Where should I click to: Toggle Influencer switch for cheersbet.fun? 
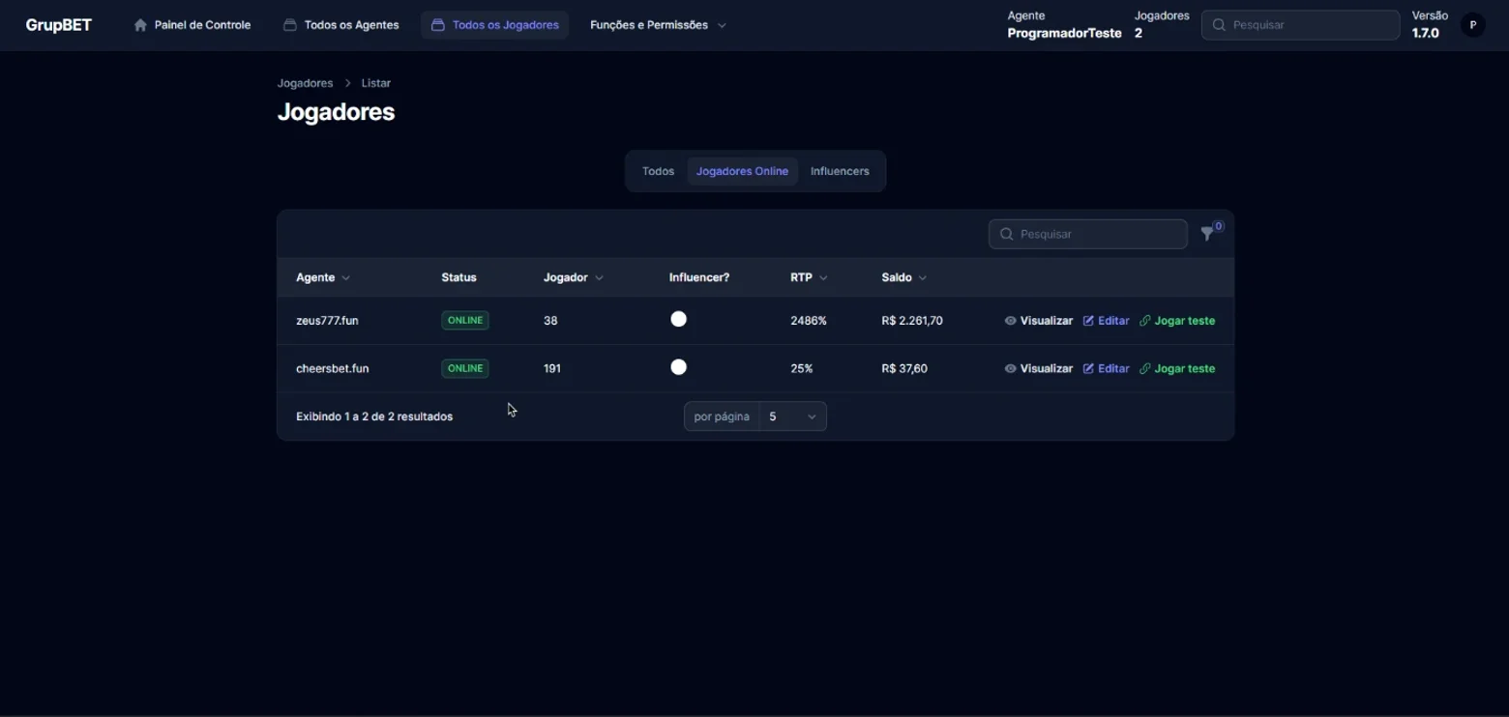pyautogui.click(x=679, y=367)
